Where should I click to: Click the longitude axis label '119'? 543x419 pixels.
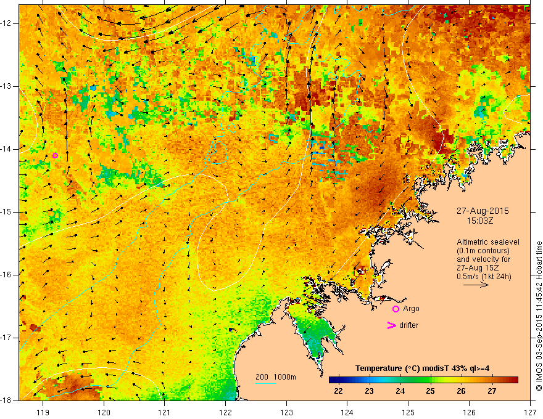tap(43, 412)
